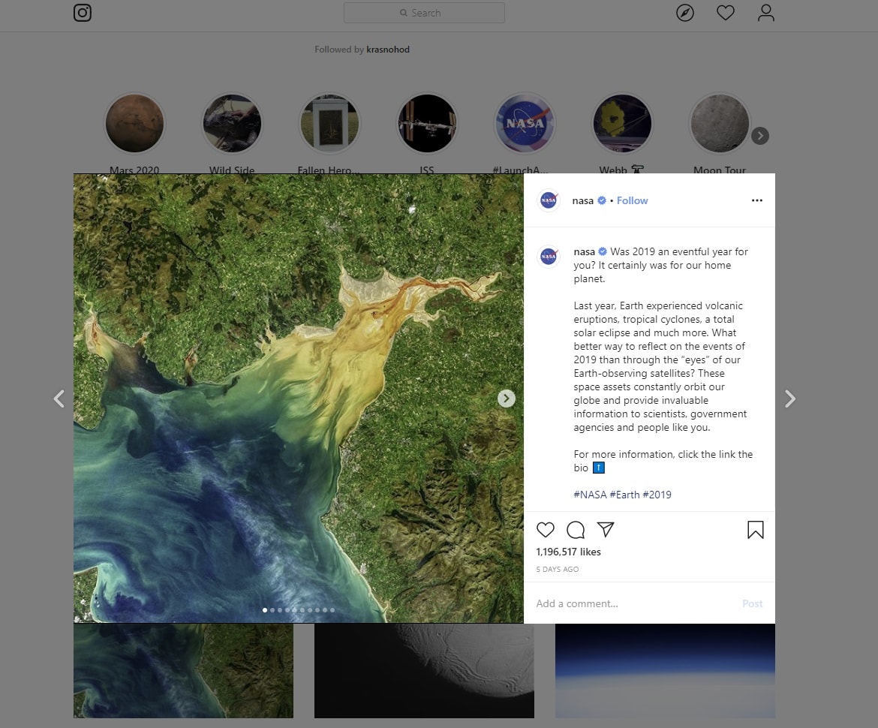Click the comment speech bubble icon

[576, 530]
